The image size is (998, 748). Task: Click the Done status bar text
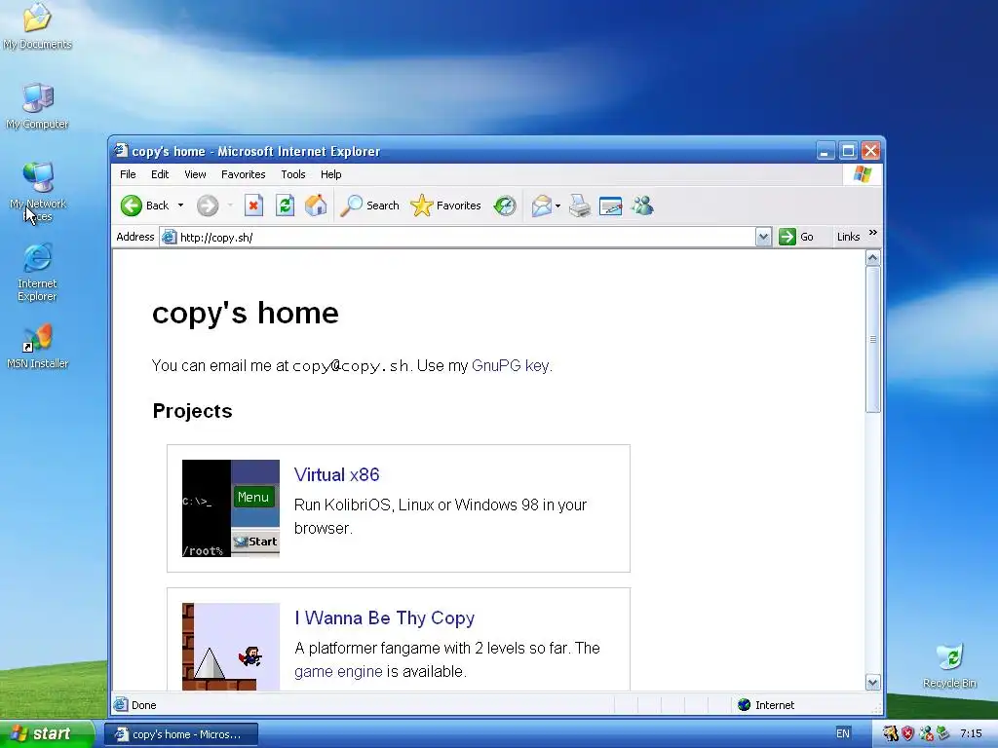[x=144, y=705]
